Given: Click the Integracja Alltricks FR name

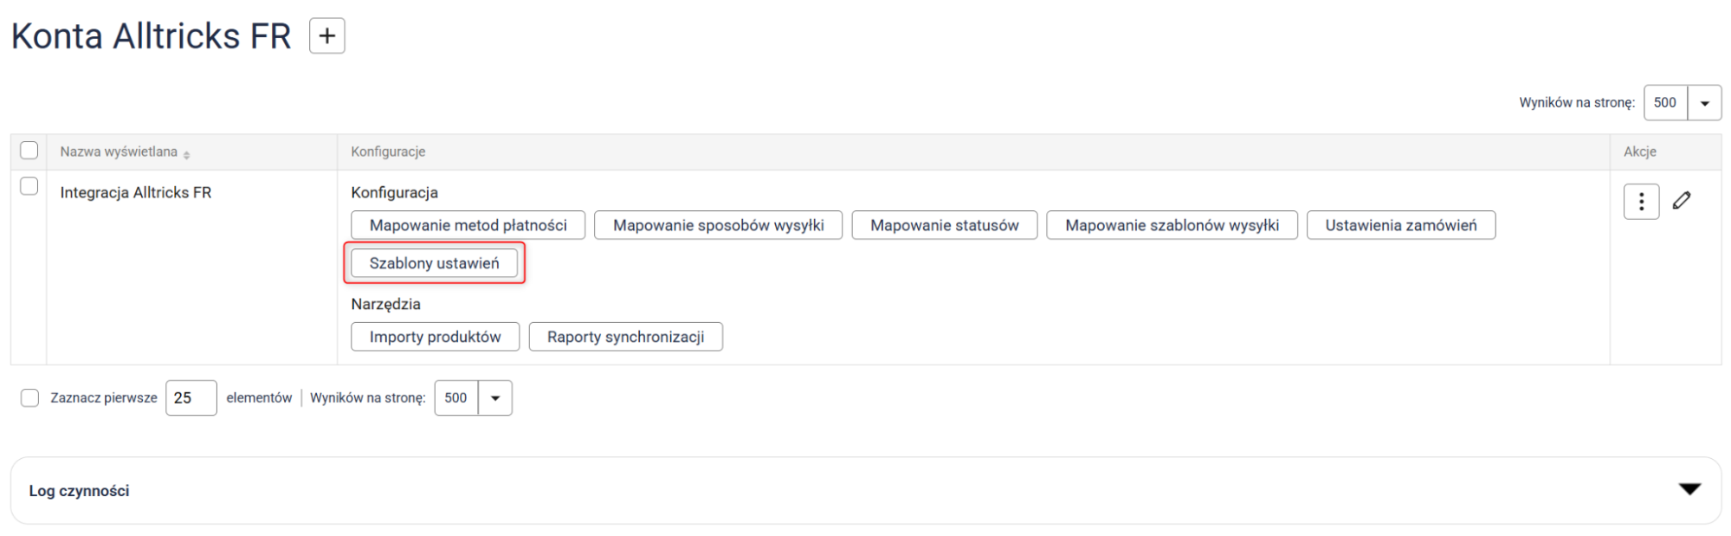Looking at the screenshot, I should (x=136, y=192).
